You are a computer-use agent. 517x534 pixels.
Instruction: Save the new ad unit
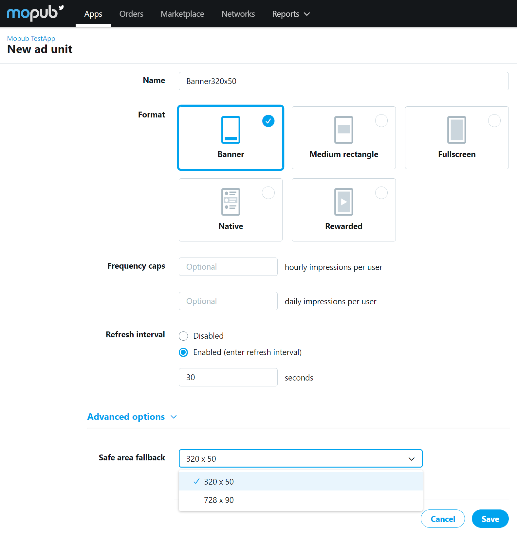tap(490, 519)
